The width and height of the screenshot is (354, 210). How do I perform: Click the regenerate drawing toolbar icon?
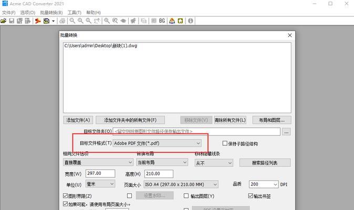tap(133, 21)
